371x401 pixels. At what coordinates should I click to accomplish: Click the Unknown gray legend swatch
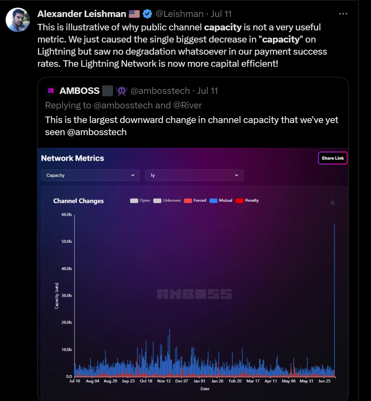(157, 201)
